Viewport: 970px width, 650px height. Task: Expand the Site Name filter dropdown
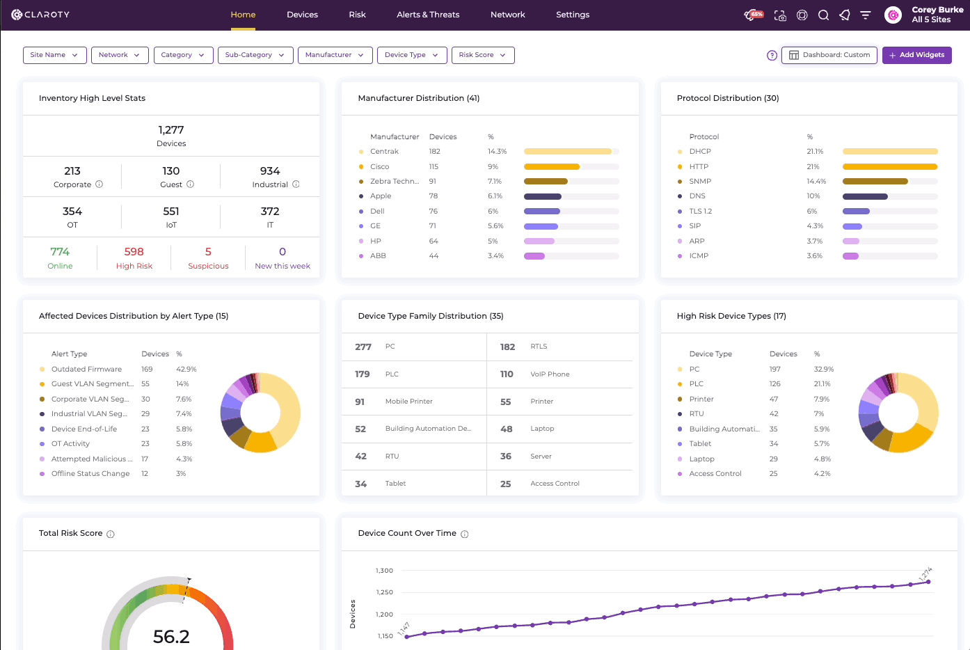click(x=55, y=55)
